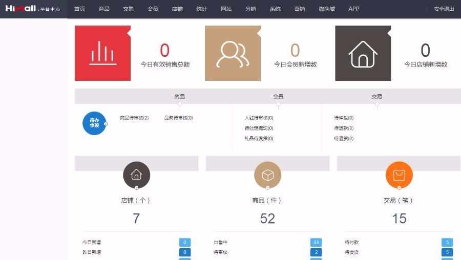Click the 交易（笔）label

398,200
